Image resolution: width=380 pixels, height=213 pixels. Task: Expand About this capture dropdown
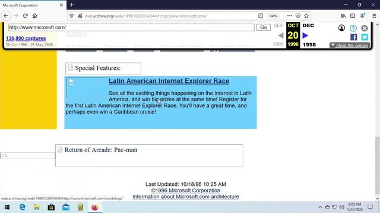350,45
